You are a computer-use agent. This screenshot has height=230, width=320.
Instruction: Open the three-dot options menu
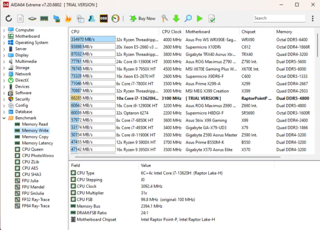pyautogui.click(x=313, y=19)
